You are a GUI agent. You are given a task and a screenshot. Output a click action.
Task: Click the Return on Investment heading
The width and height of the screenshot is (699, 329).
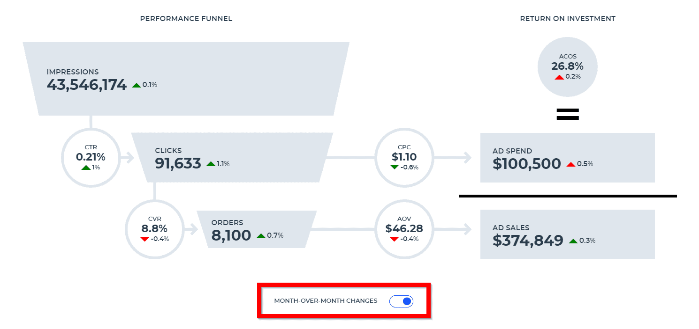pyautogui.click(x=567, y=19)
